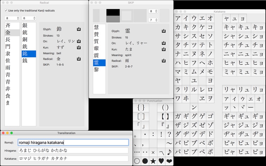Insert the wave dash ～ in Punctuation
This screenshot has height=166, width=266.
(169, 143)
